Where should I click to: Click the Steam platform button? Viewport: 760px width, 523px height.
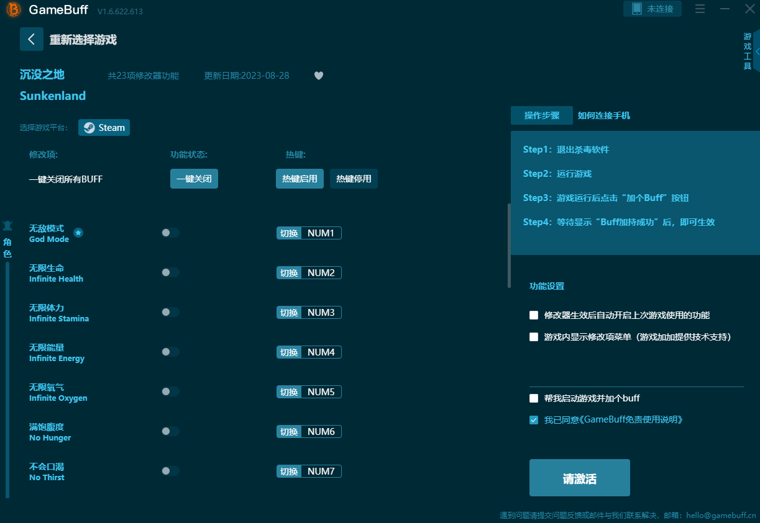(x=104, y=127)
